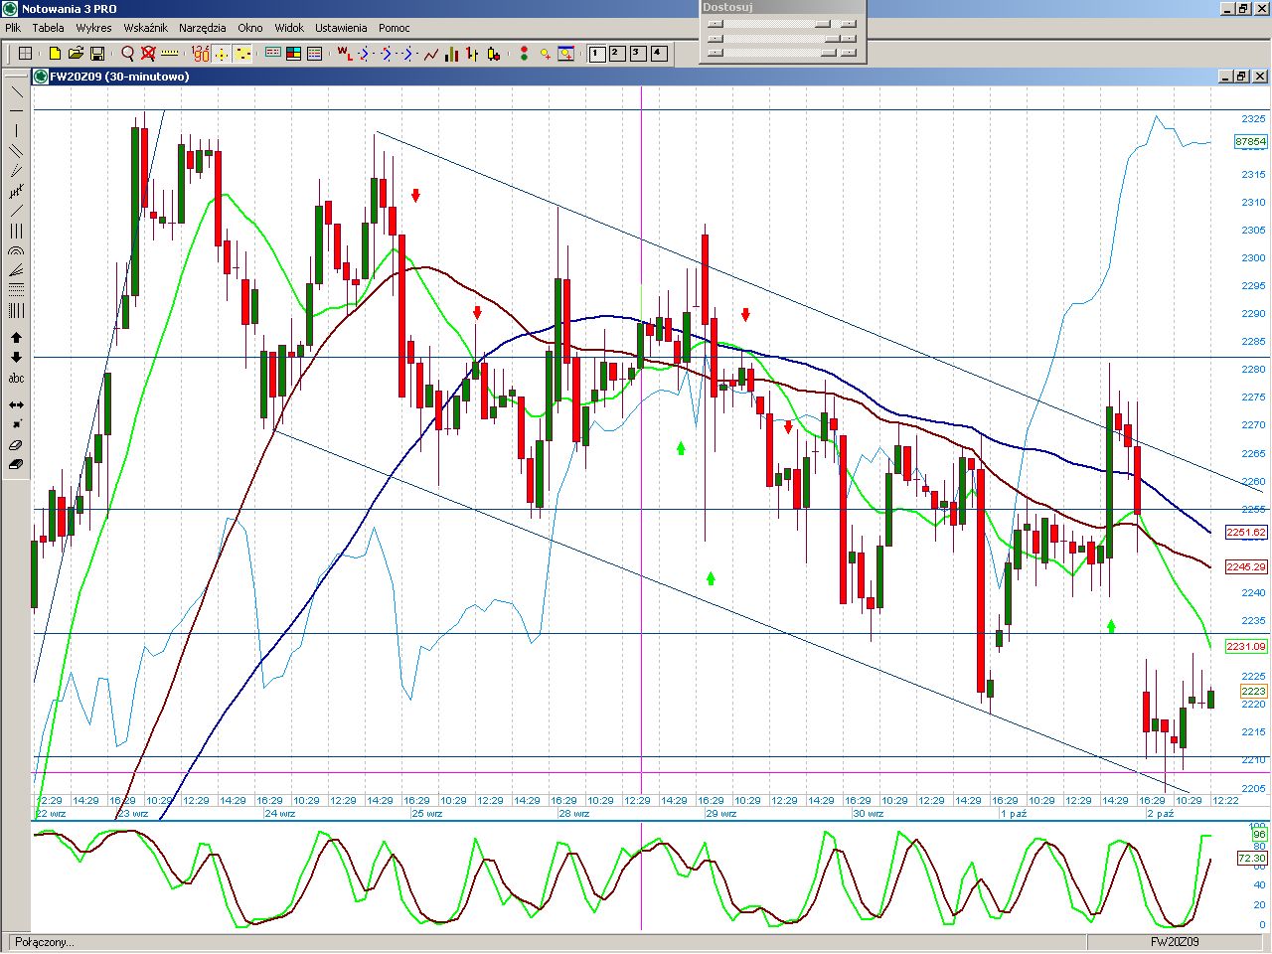Screen dimensions: 1272x954
Task: Open the Plik menu
Action: (13, 28)
